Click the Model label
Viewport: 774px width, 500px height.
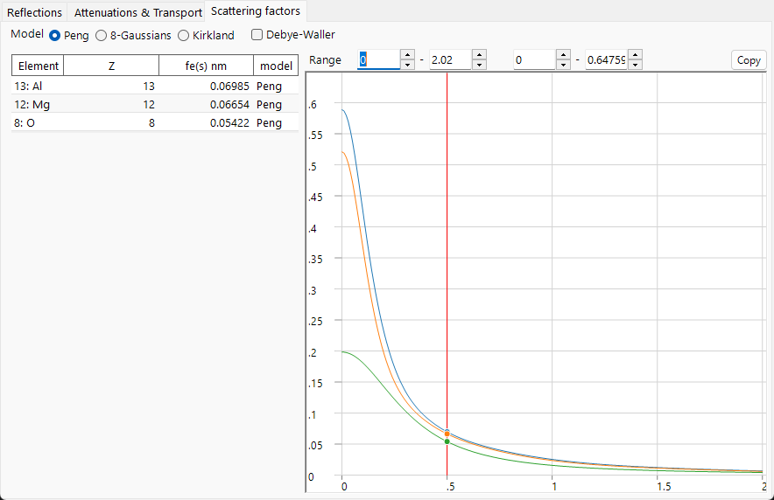(x=27, y=34)
